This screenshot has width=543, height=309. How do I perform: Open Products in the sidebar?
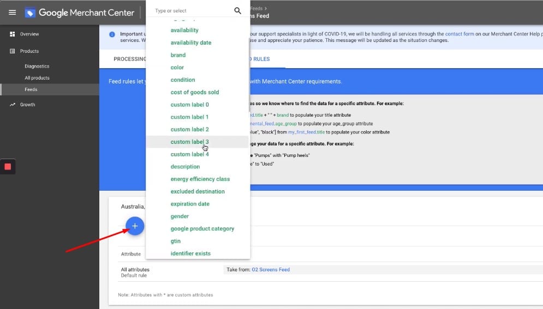pyautogui.click(x=29, y=51)
